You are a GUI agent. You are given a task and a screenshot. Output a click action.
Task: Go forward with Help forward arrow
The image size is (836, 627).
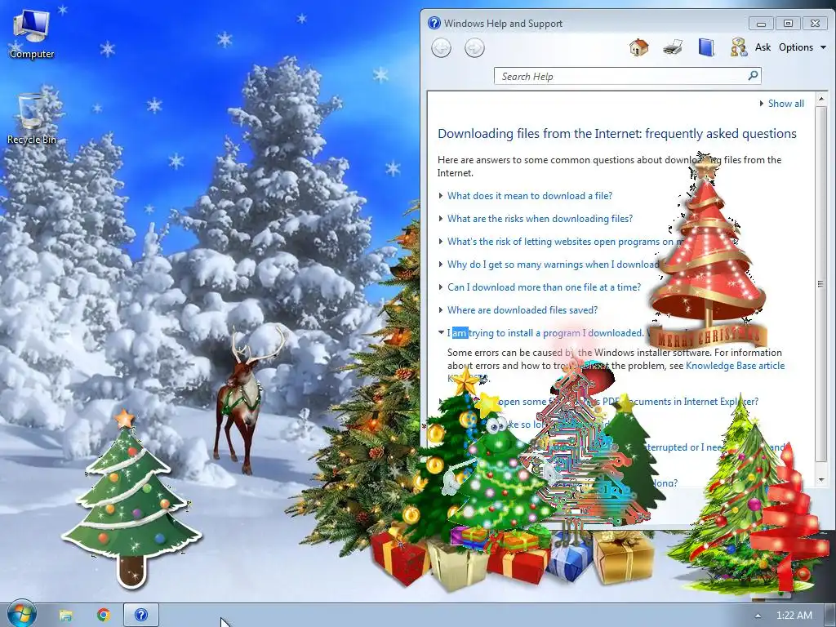pyautogui.click(x=474, y=48)
